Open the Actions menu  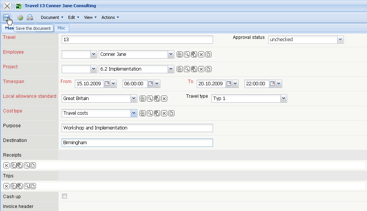pos(110,17)
